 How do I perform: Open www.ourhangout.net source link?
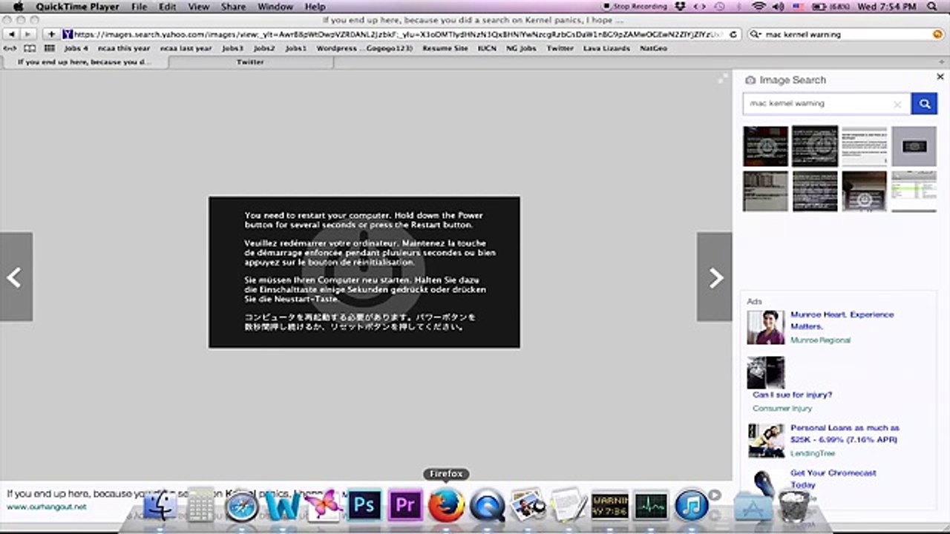(x=46, y=507)
